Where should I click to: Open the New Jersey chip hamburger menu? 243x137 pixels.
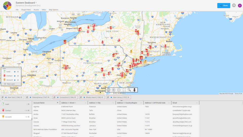point(128,97)
